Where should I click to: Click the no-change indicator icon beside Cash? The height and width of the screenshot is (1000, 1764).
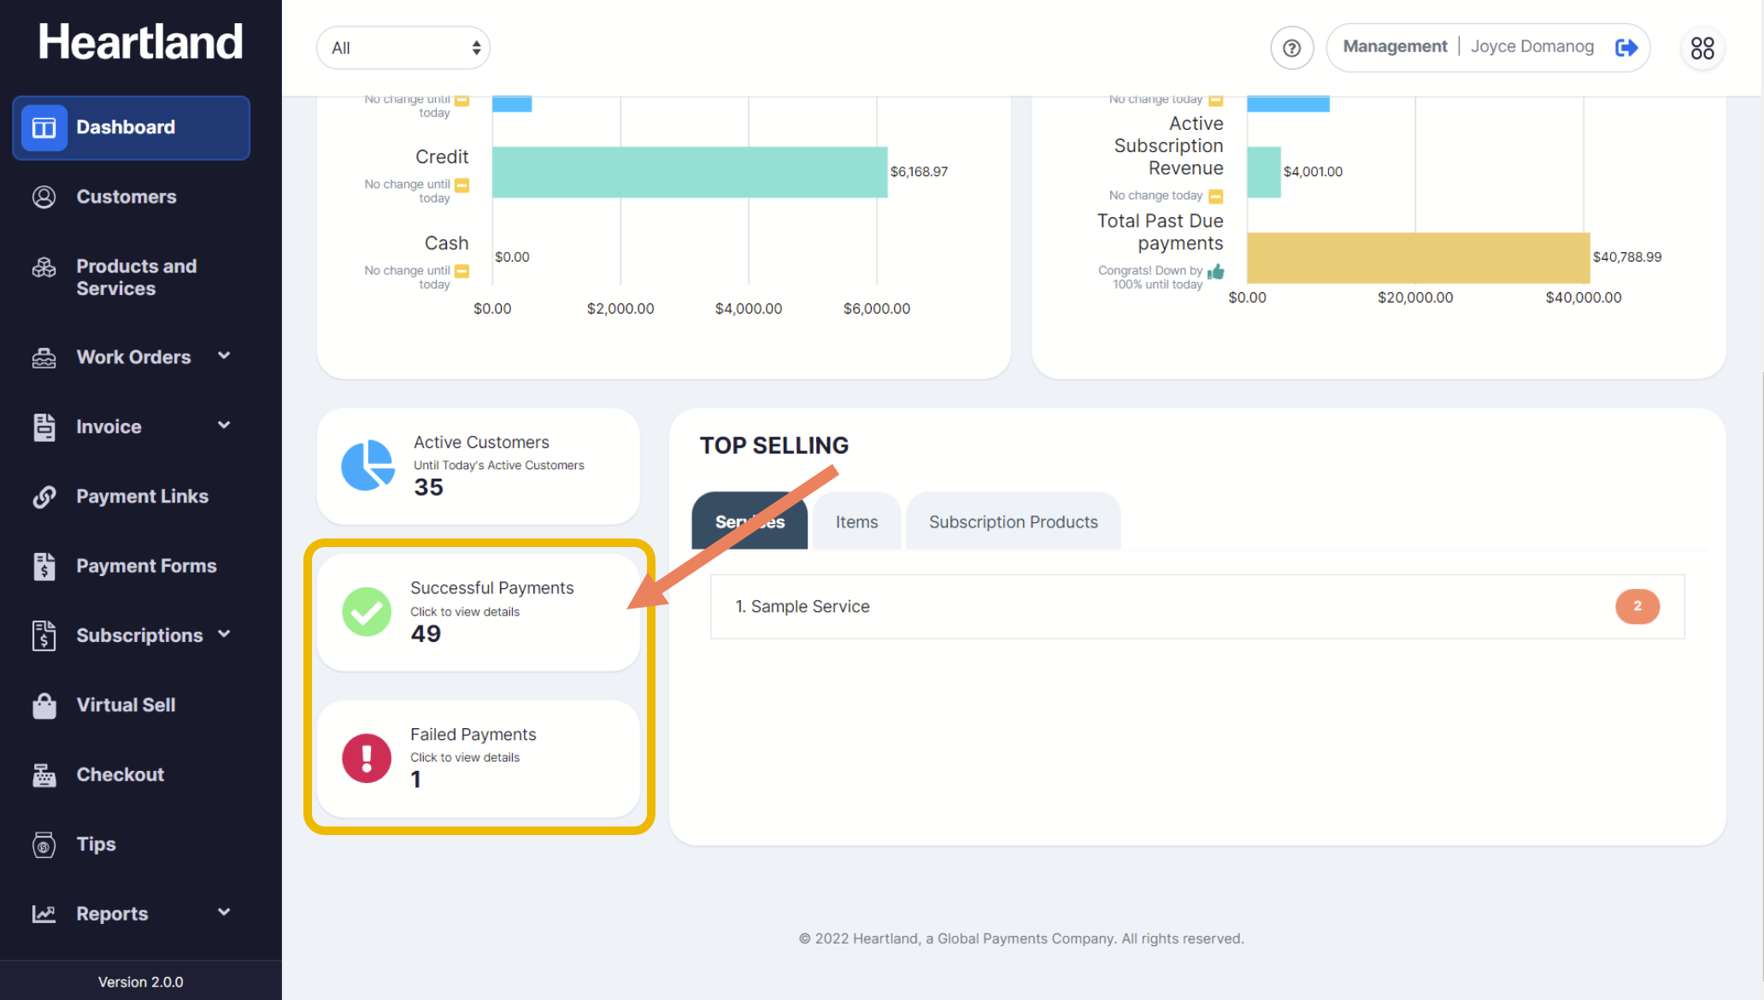(462, 272)
